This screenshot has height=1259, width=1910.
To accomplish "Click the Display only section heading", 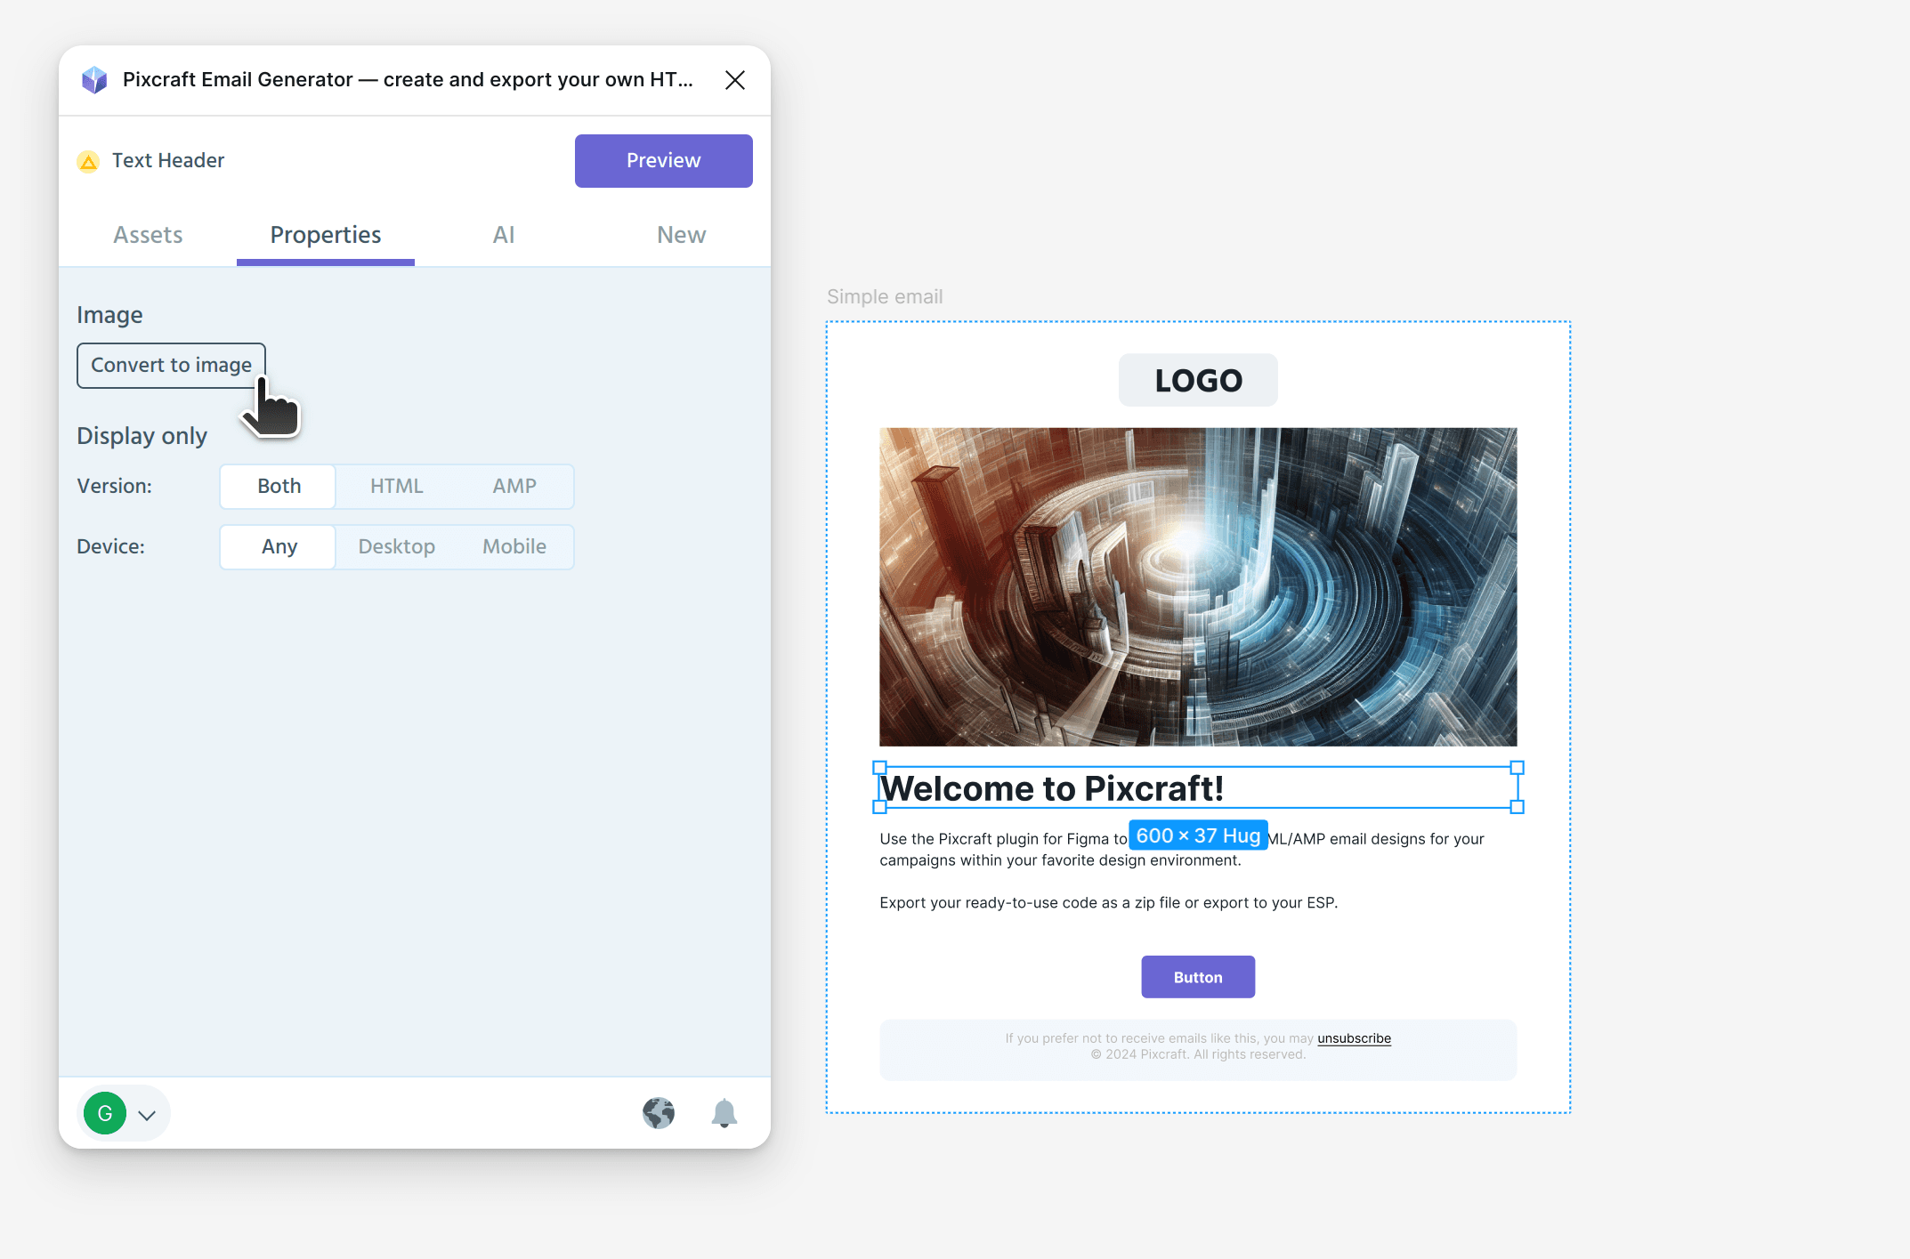I will [x=142, y=436].
